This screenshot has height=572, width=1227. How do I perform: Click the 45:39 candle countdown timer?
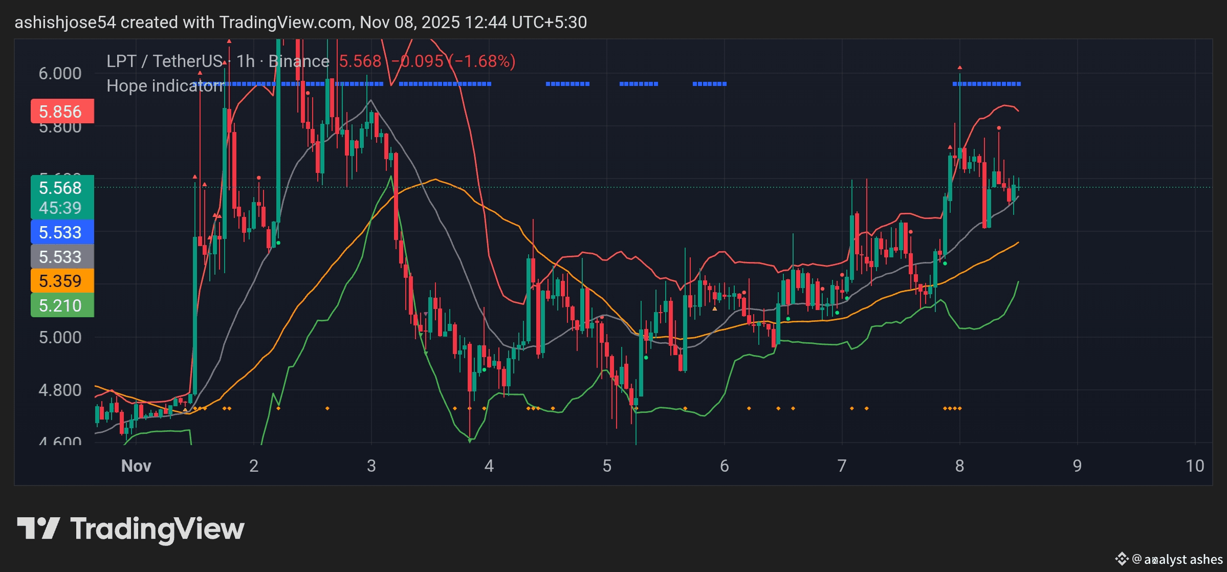pyautogui.click(x=60, y=208)
